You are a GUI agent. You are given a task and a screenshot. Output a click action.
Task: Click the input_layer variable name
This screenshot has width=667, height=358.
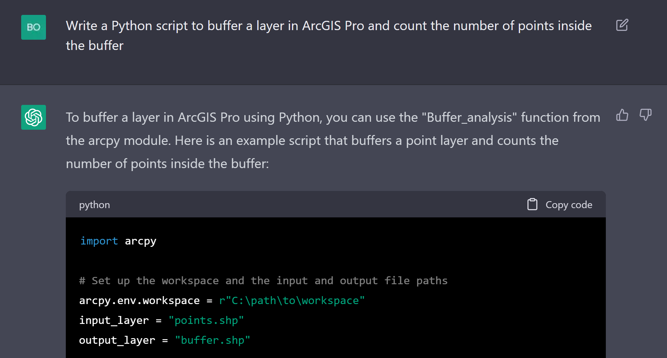(114, 321)
